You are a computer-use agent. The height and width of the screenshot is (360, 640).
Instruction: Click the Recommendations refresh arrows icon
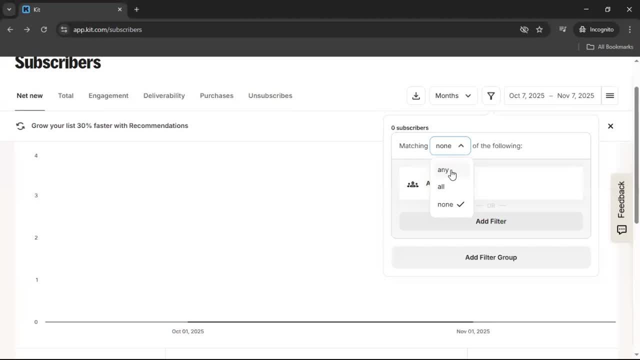click(x=20, y=126)
